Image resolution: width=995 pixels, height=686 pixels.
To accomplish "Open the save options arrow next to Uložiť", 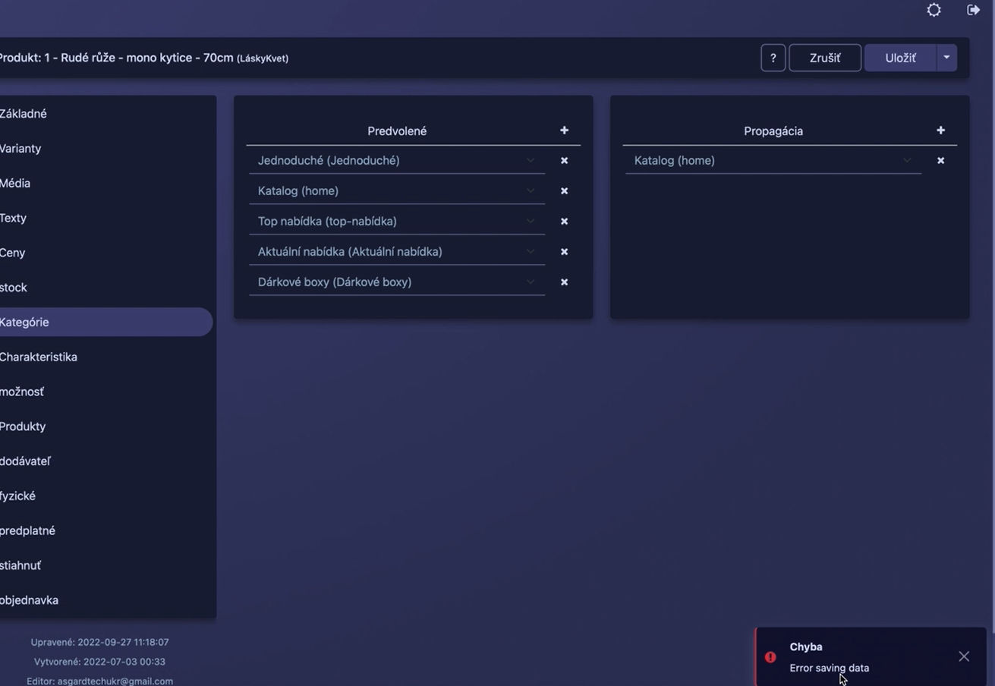I will coord(946,57).
